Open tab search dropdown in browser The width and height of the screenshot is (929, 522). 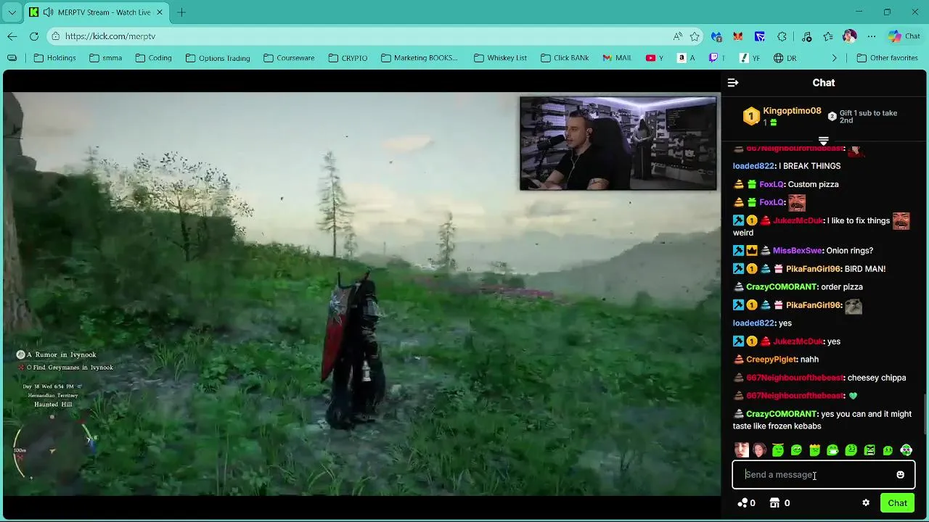coord(12,12)
